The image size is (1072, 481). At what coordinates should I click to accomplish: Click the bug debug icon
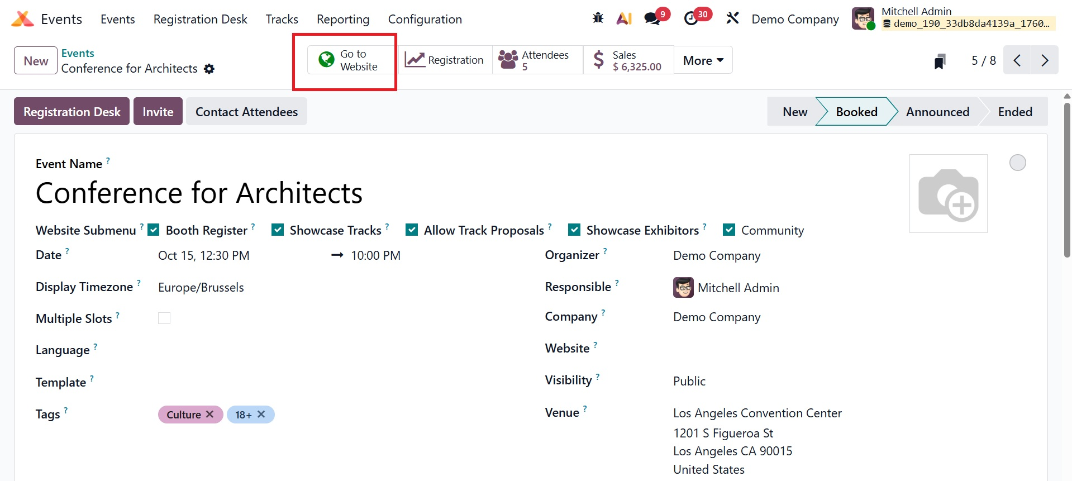tap(598, 18)
